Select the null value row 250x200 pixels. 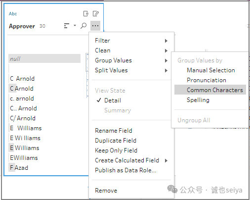pyautogui.click(x=44, y=58)
